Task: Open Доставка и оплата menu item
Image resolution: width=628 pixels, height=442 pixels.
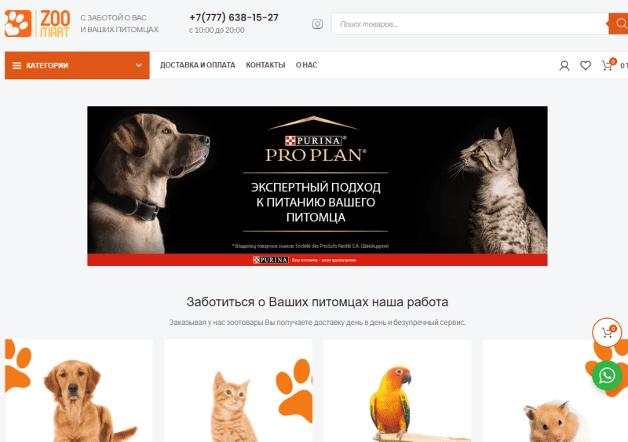Action: point(198,65)
